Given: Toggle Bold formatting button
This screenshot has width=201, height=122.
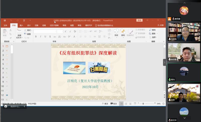Looking at the screenshot, I should [x=36, y=37].
